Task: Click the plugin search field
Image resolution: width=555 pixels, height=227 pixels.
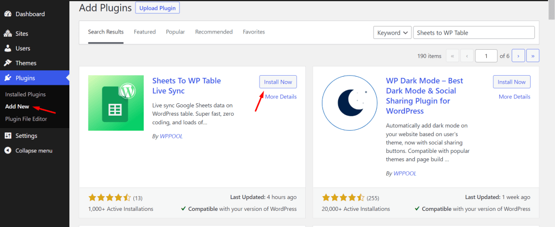Action: pos(474,32)
